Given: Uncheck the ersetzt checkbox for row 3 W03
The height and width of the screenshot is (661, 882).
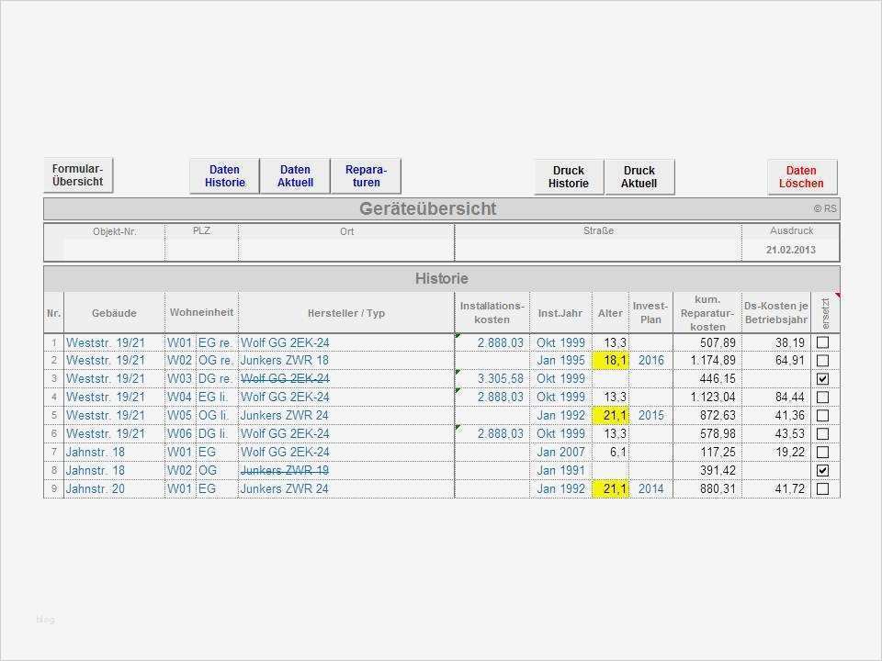Looking at the screenshot, I should [x=822, y=378].
